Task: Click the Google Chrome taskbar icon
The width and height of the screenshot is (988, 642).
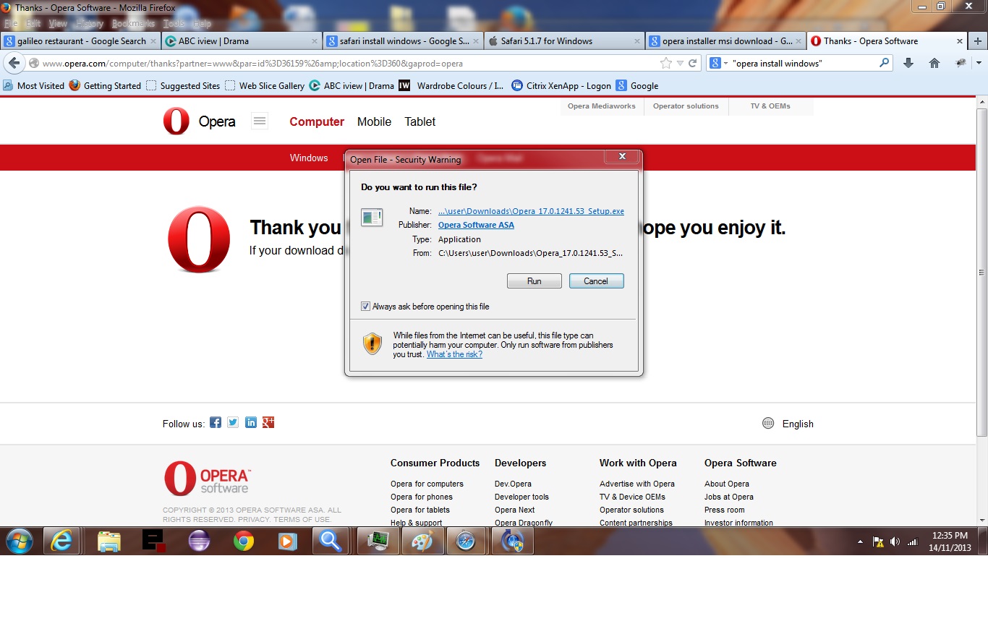Action: click(244, 541)
